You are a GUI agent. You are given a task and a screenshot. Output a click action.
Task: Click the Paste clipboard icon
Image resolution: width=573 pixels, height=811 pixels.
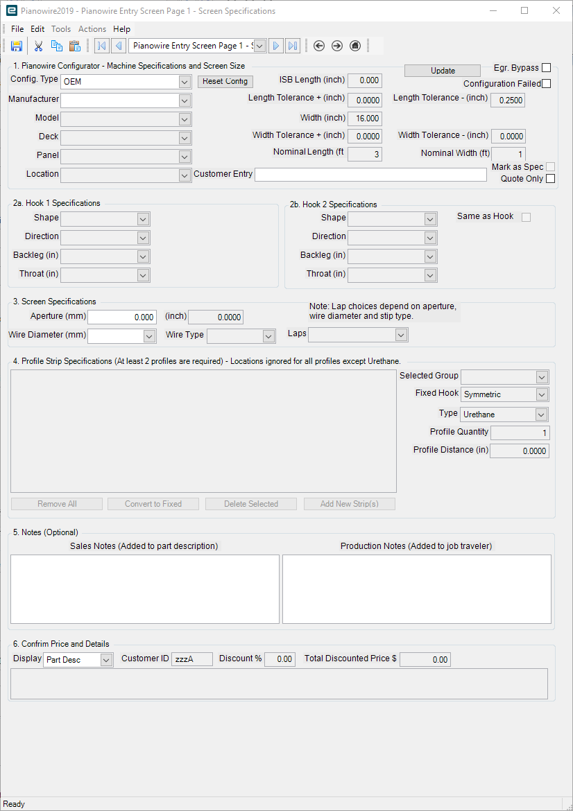tap(75, 46)
